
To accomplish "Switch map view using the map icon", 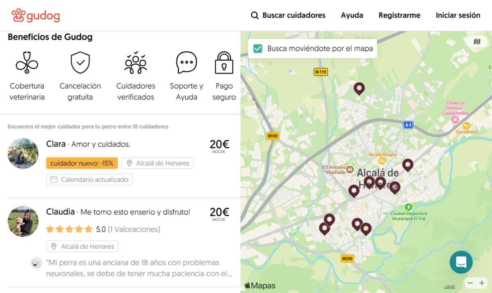I will (x=476, y=41).
